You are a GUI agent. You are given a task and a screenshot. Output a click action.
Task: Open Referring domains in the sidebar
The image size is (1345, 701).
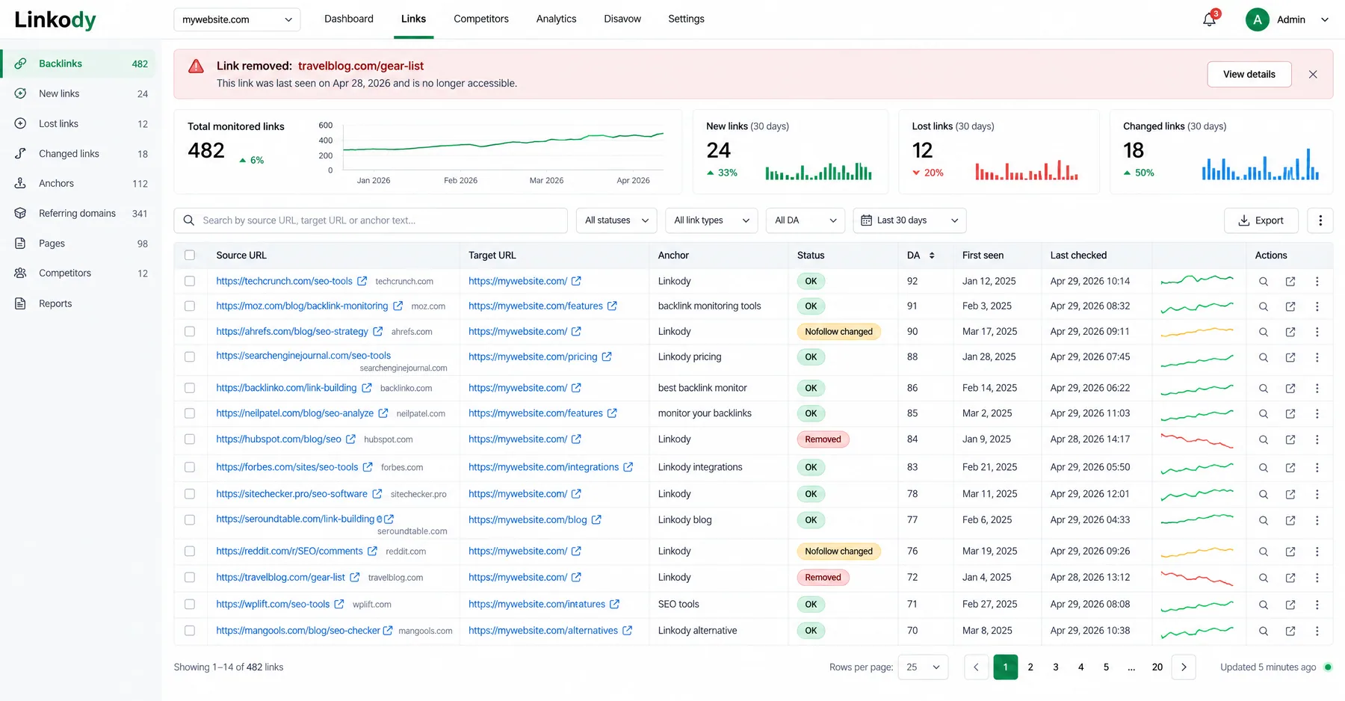click(x=78, y=214)
